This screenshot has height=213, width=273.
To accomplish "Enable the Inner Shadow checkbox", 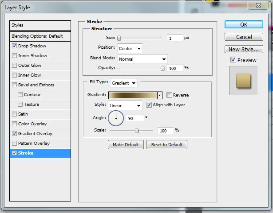I will coord(15,56).
